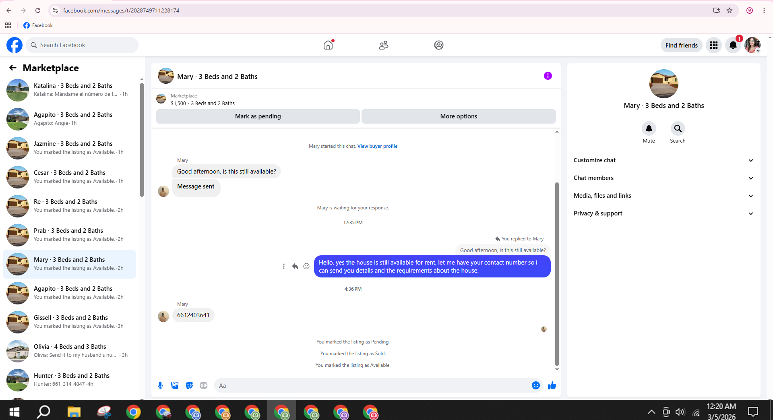
Task: Open more options dots beside the blue message
Action: (284, 266)
